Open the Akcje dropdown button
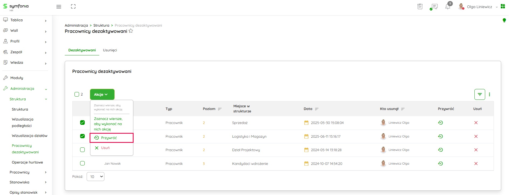 [x=102, y=94]
